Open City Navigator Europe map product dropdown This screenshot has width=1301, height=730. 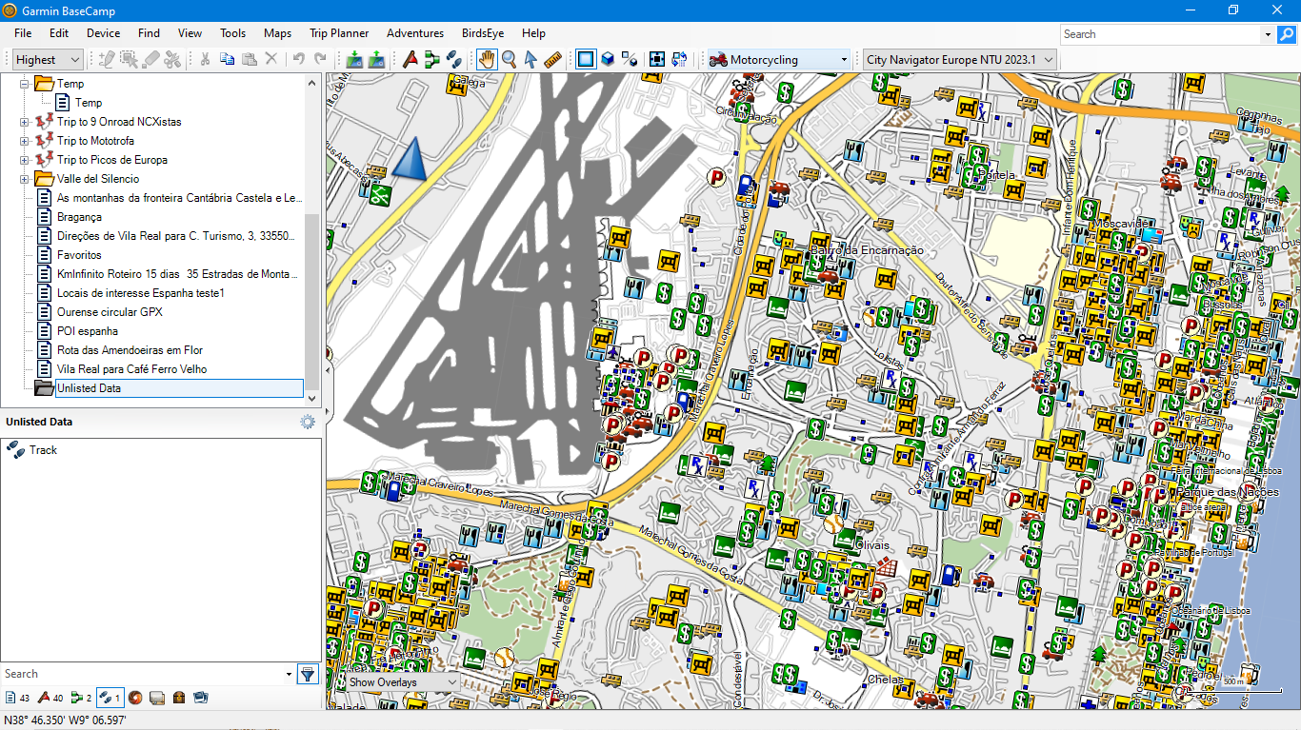click(959, 59)
